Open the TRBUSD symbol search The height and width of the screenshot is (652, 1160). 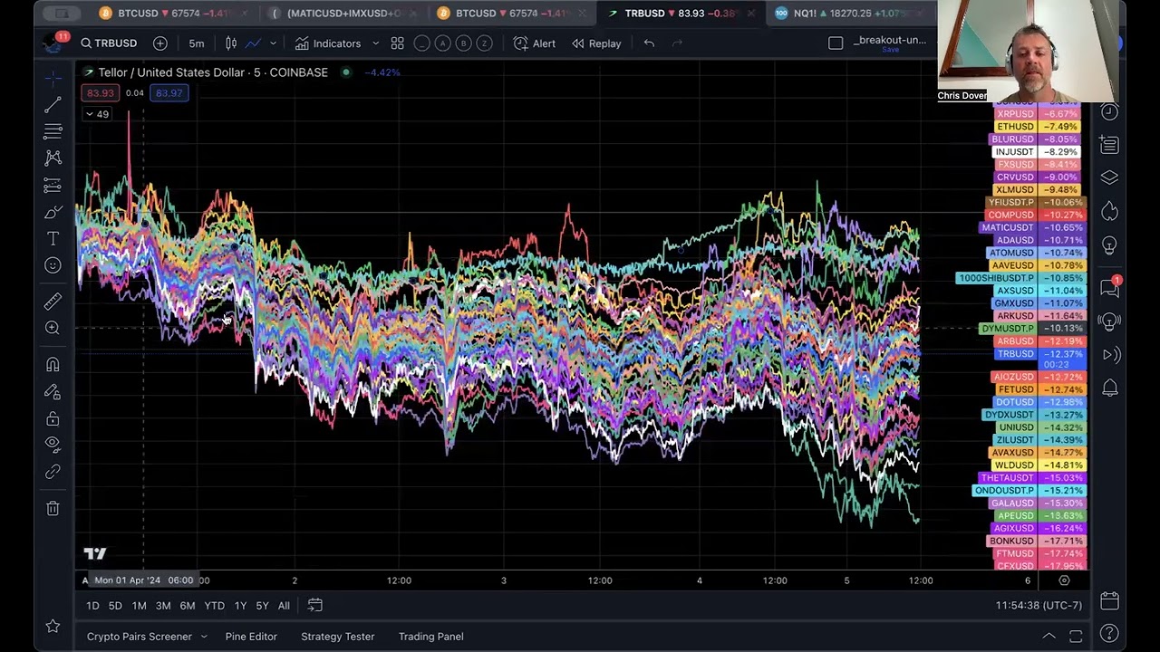[109, 43]
